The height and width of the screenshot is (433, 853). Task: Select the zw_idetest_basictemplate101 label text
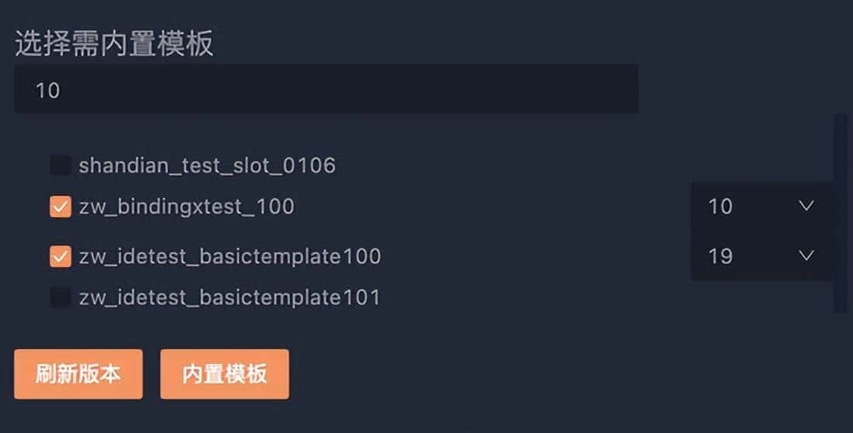[230, 297]
